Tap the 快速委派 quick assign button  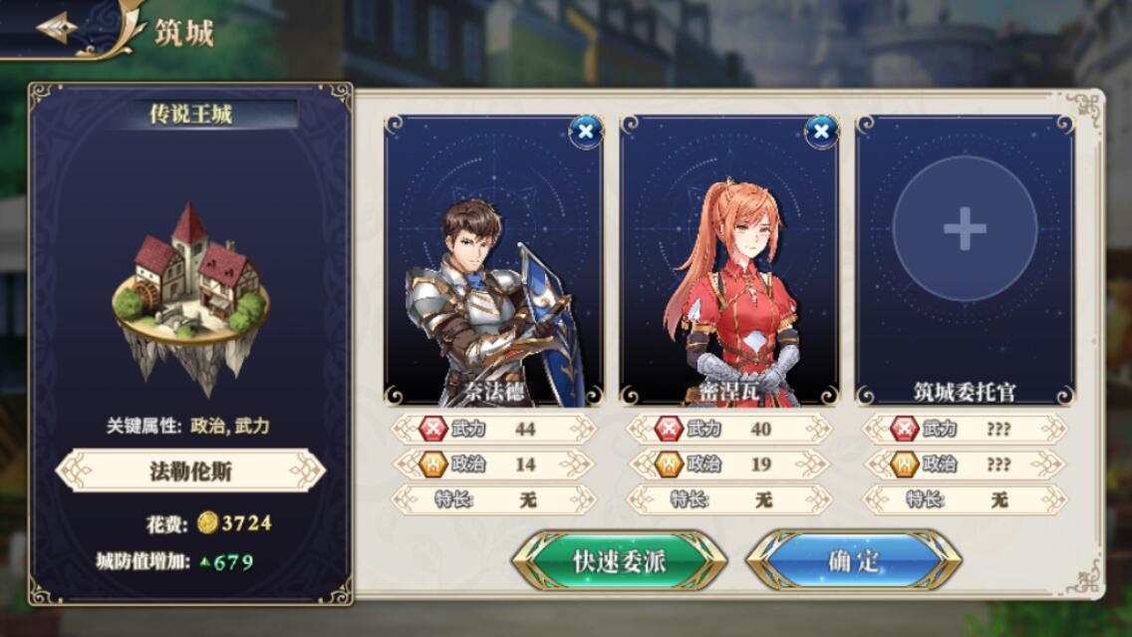(x=620, y=561)
